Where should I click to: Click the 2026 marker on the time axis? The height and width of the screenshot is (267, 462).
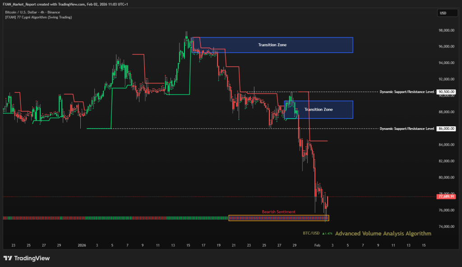[x=82, y=245]
